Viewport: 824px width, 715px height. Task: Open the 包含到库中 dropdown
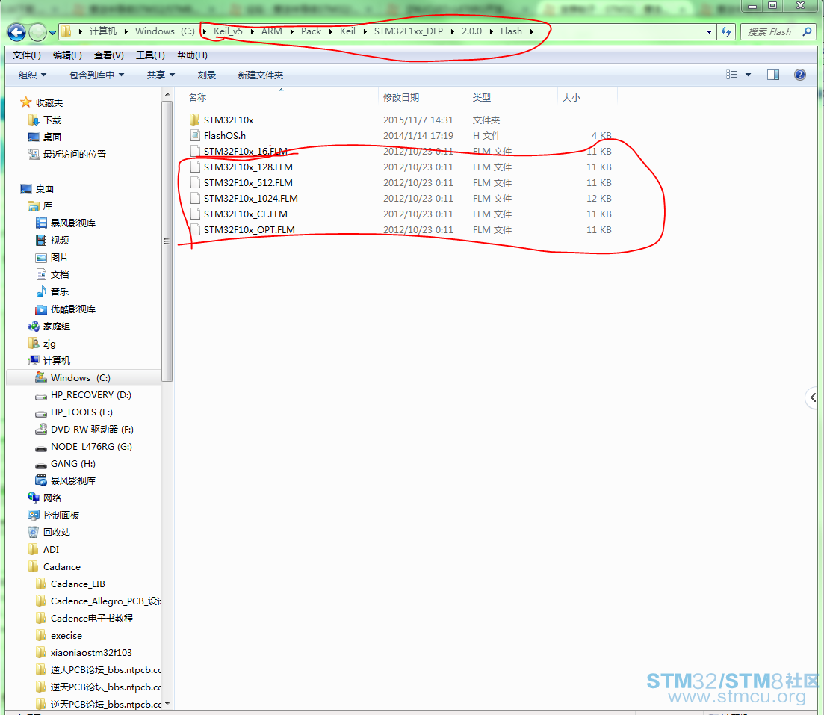coord(96,75)
